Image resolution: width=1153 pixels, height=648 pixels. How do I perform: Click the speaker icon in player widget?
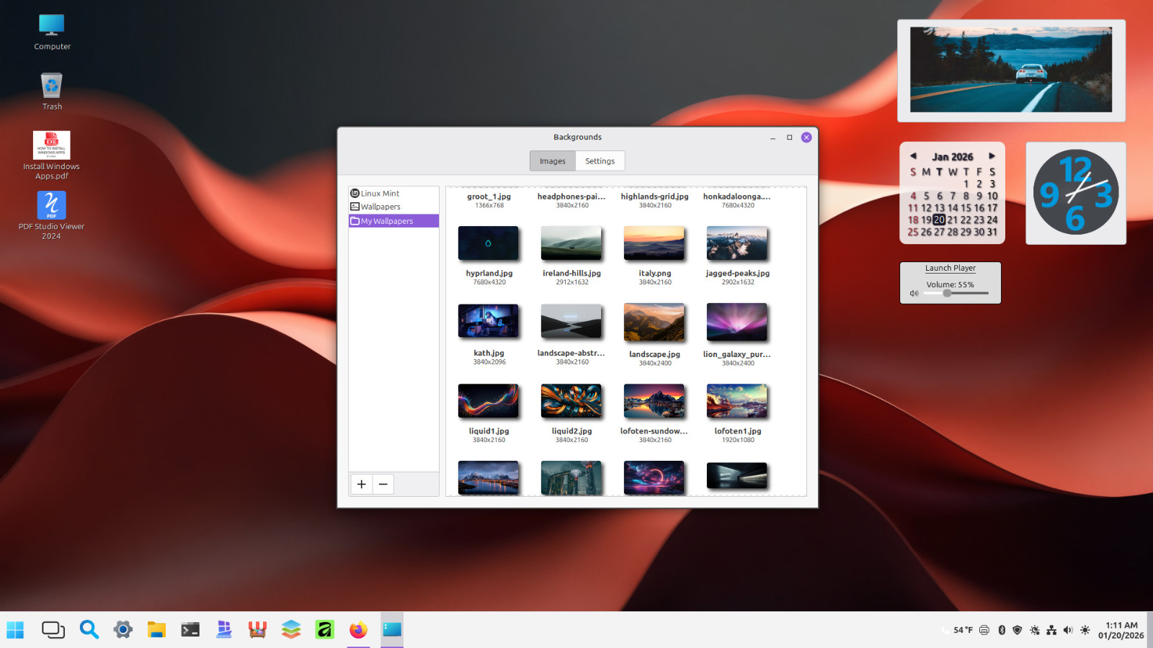click(914, 293)
